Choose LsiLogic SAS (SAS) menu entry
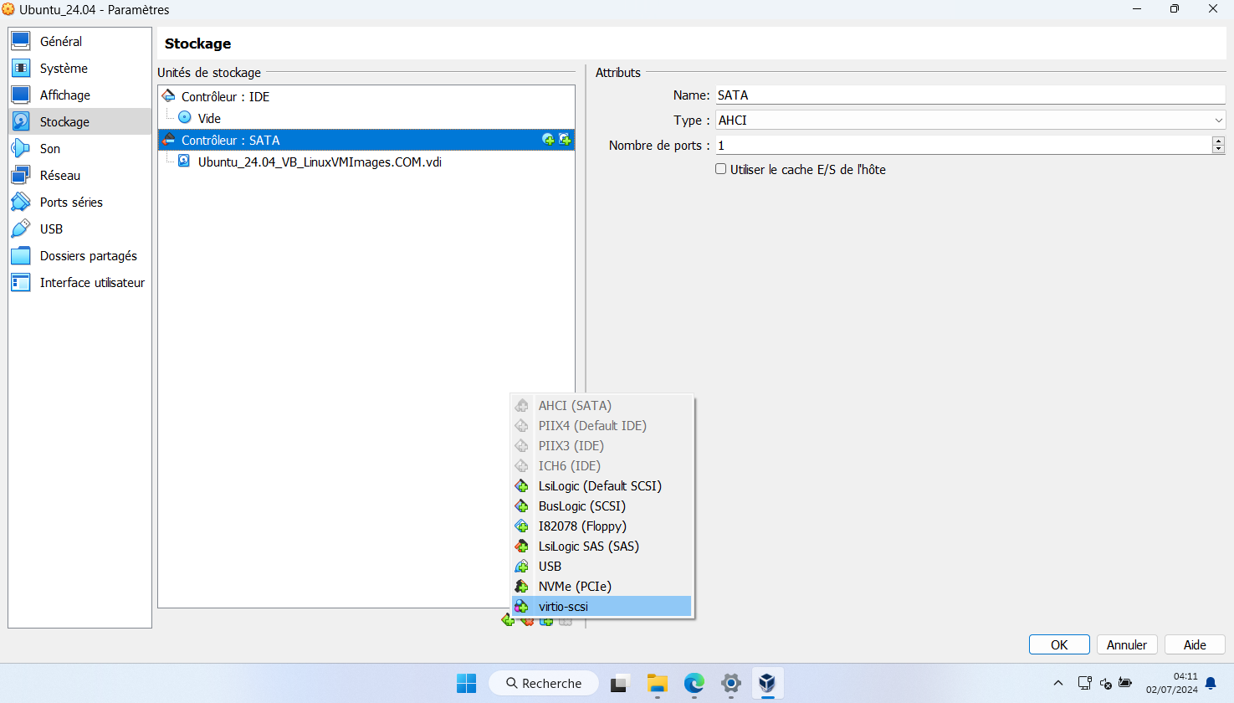Screen dimensions: 1234x703 602,546
